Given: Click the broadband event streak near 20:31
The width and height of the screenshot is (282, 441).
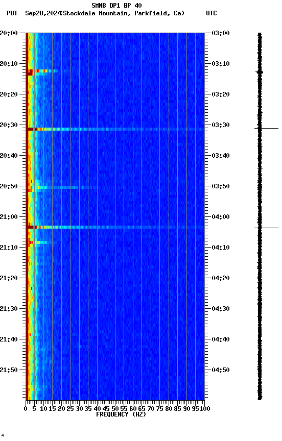Looking at the screenshot, I should (115, 129).
